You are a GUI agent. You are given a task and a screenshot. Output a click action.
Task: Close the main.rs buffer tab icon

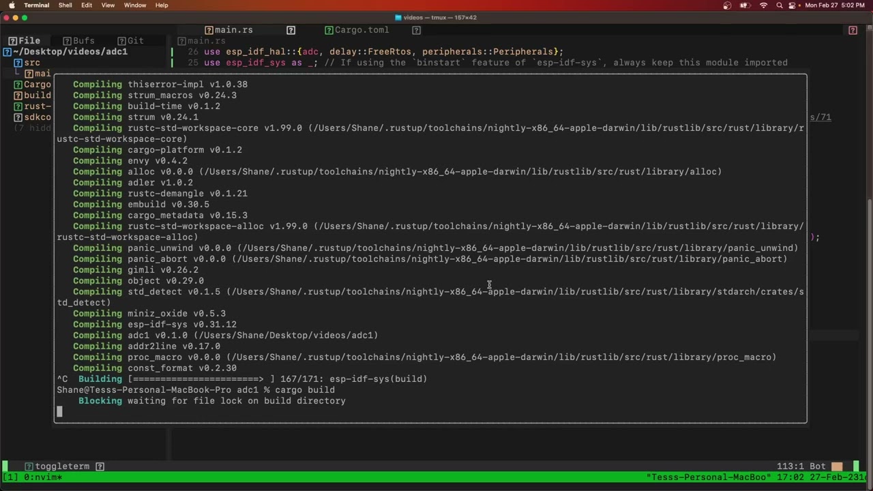(291, 30)
